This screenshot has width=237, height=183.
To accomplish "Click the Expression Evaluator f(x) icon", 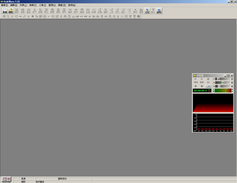I will tap(141, 11).
